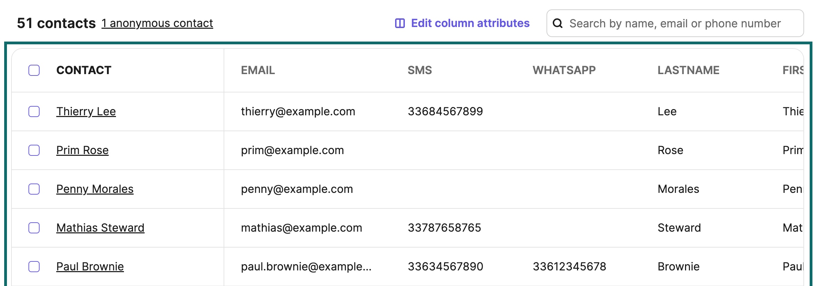This screenshot has height=286, width=818.
Task: Tick the checkbox for Mathias Steward
Action: click(x=33, y=228)
